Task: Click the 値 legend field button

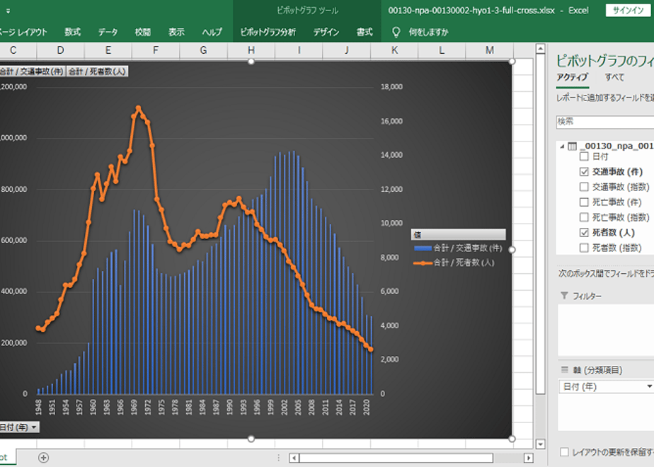Action: pos(459,234)
